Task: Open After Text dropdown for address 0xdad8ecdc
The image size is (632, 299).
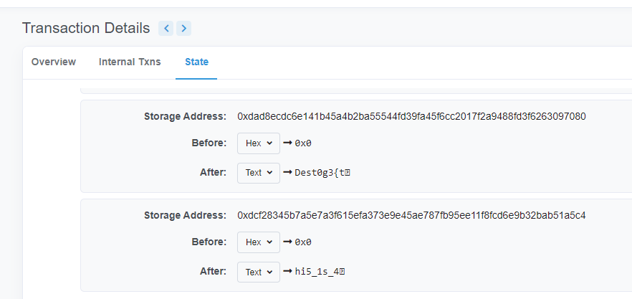Action: 259,173
